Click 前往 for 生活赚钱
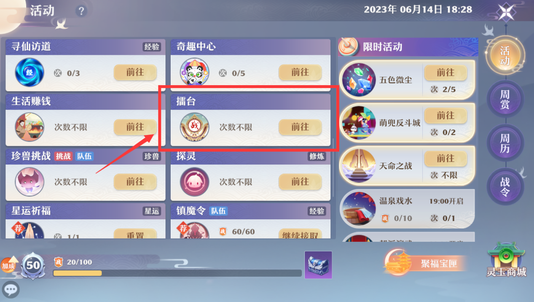Viewport: 534px width, 302px height. 135,127
